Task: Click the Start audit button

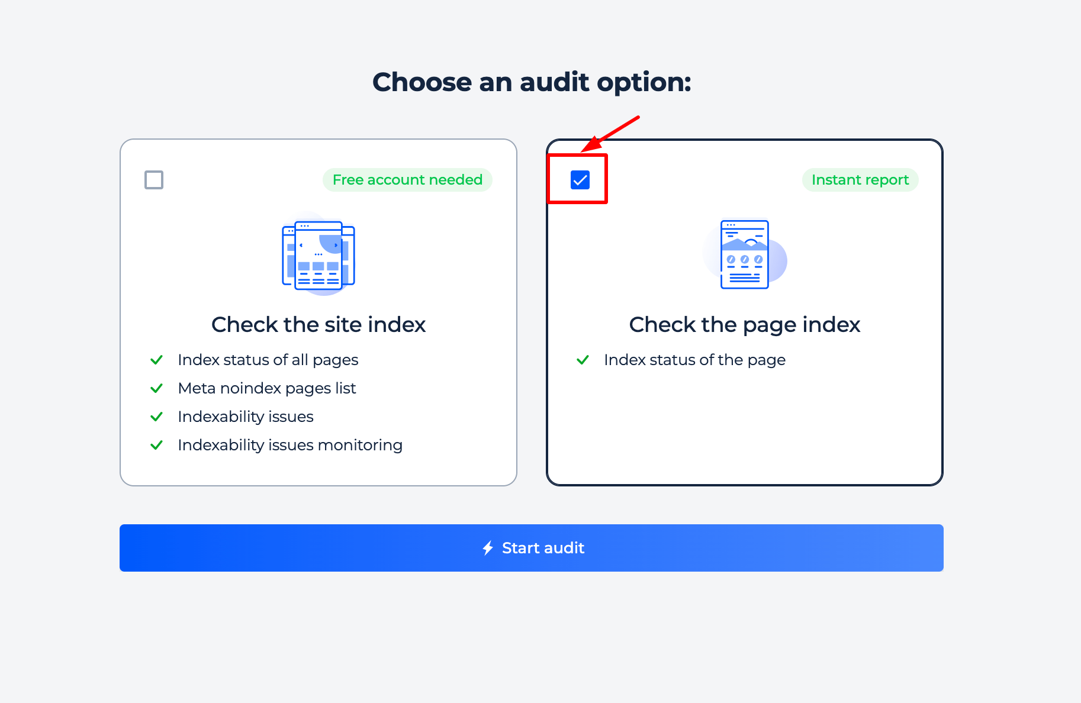Action: pos(532,548)
